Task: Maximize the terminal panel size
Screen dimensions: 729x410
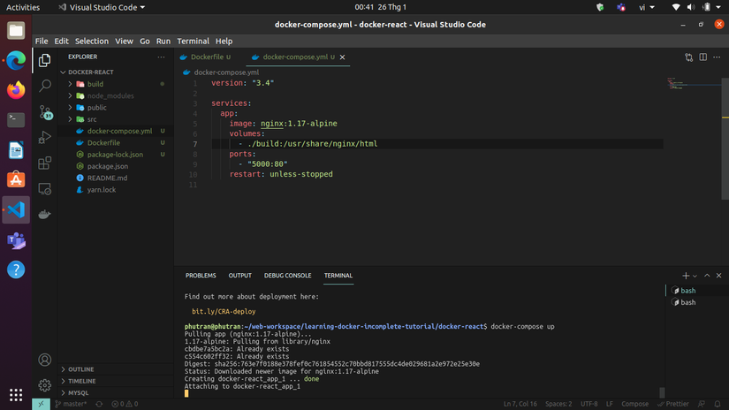Action: [707, 276]
